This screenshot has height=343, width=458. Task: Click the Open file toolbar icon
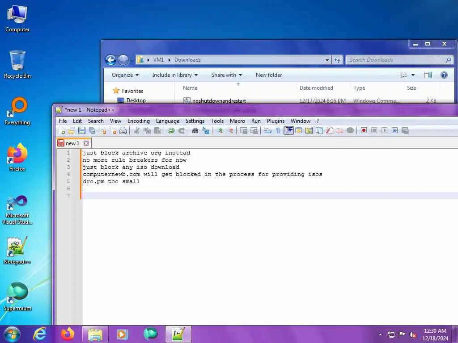[x=72, y=131]
